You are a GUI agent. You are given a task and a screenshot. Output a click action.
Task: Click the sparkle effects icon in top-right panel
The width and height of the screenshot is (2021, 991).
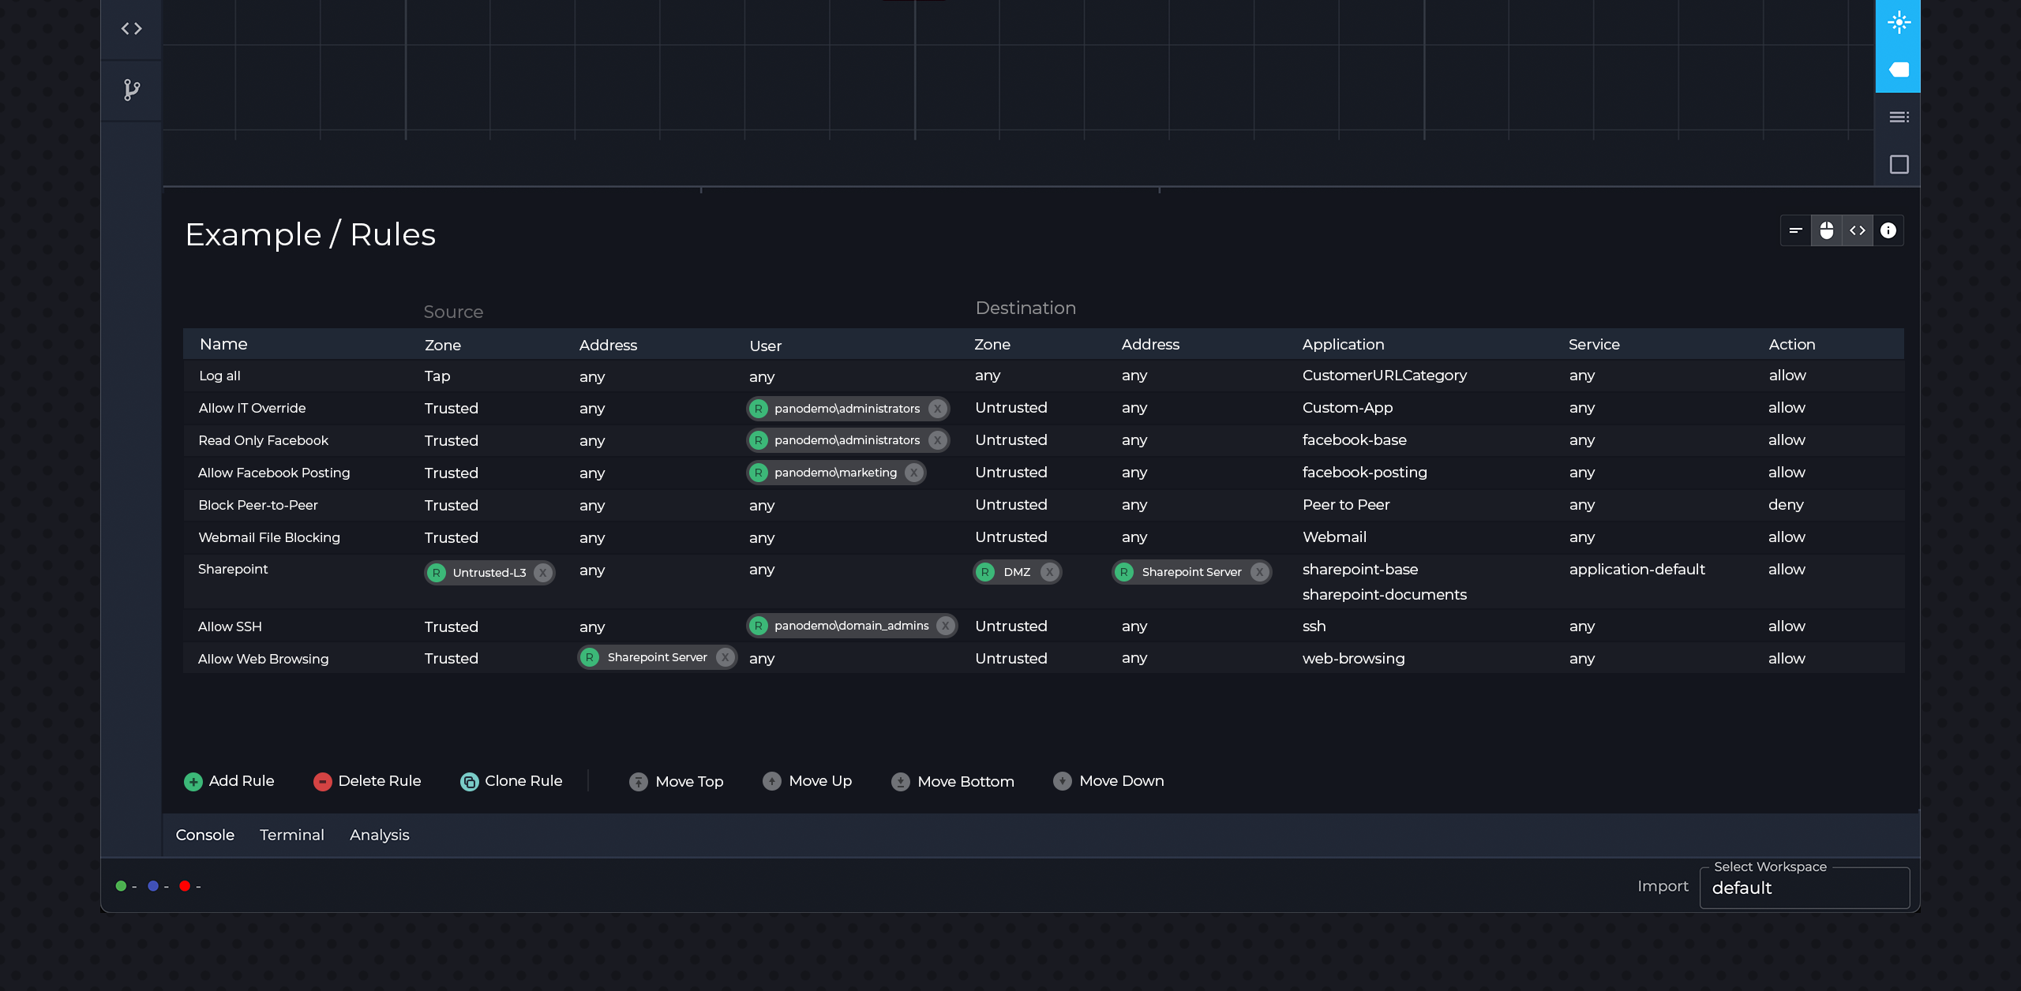1900,21
